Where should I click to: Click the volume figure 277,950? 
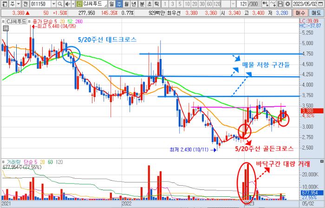click(x=87, y=13)
